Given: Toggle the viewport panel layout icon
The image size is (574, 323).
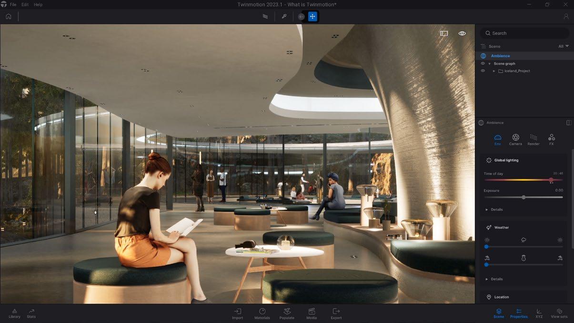Looking at the screenshot, I should (444, 33).
